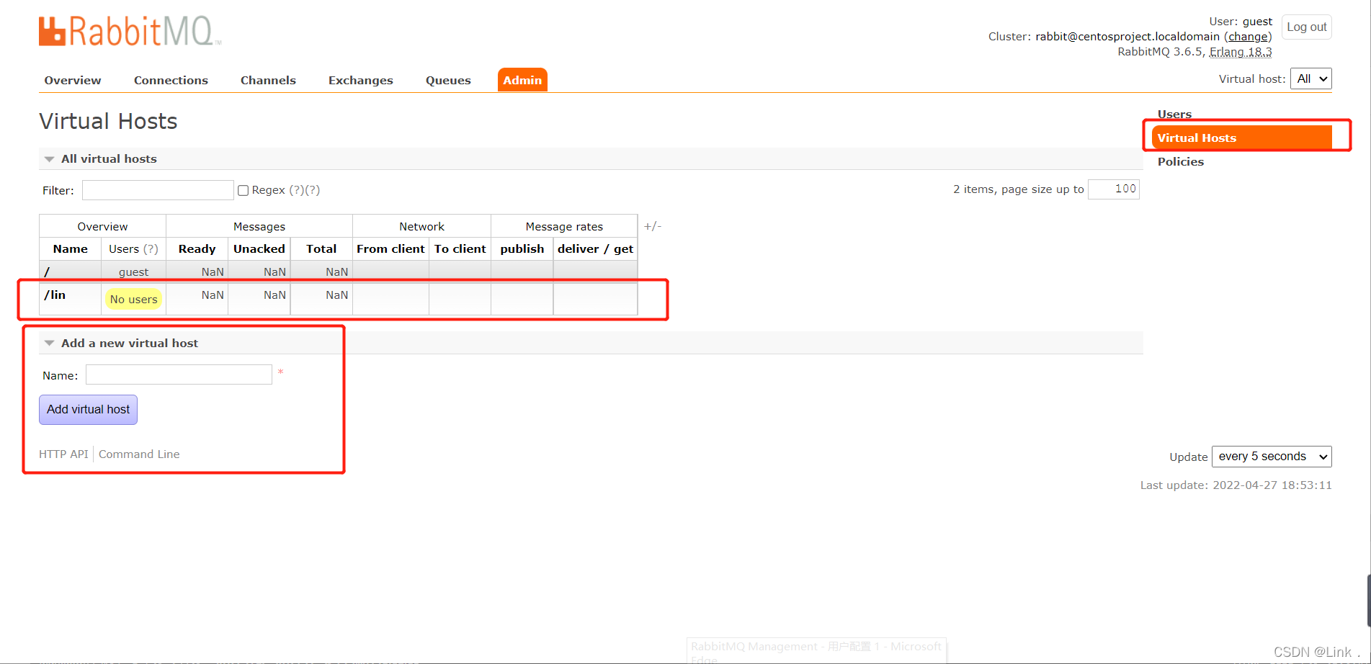This screenshot has width=1371, height=664.
Task: Select the Admin tab
Action: 522,80
